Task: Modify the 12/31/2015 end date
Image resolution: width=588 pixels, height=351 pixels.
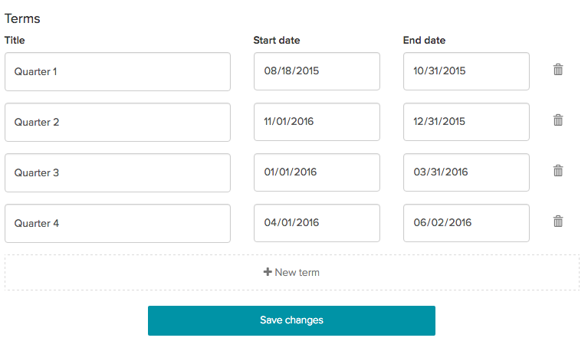Action: point(467,122)
